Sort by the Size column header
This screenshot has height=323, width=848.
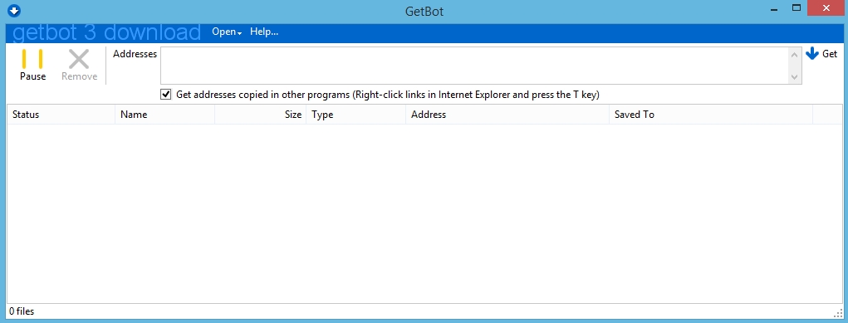261,115
